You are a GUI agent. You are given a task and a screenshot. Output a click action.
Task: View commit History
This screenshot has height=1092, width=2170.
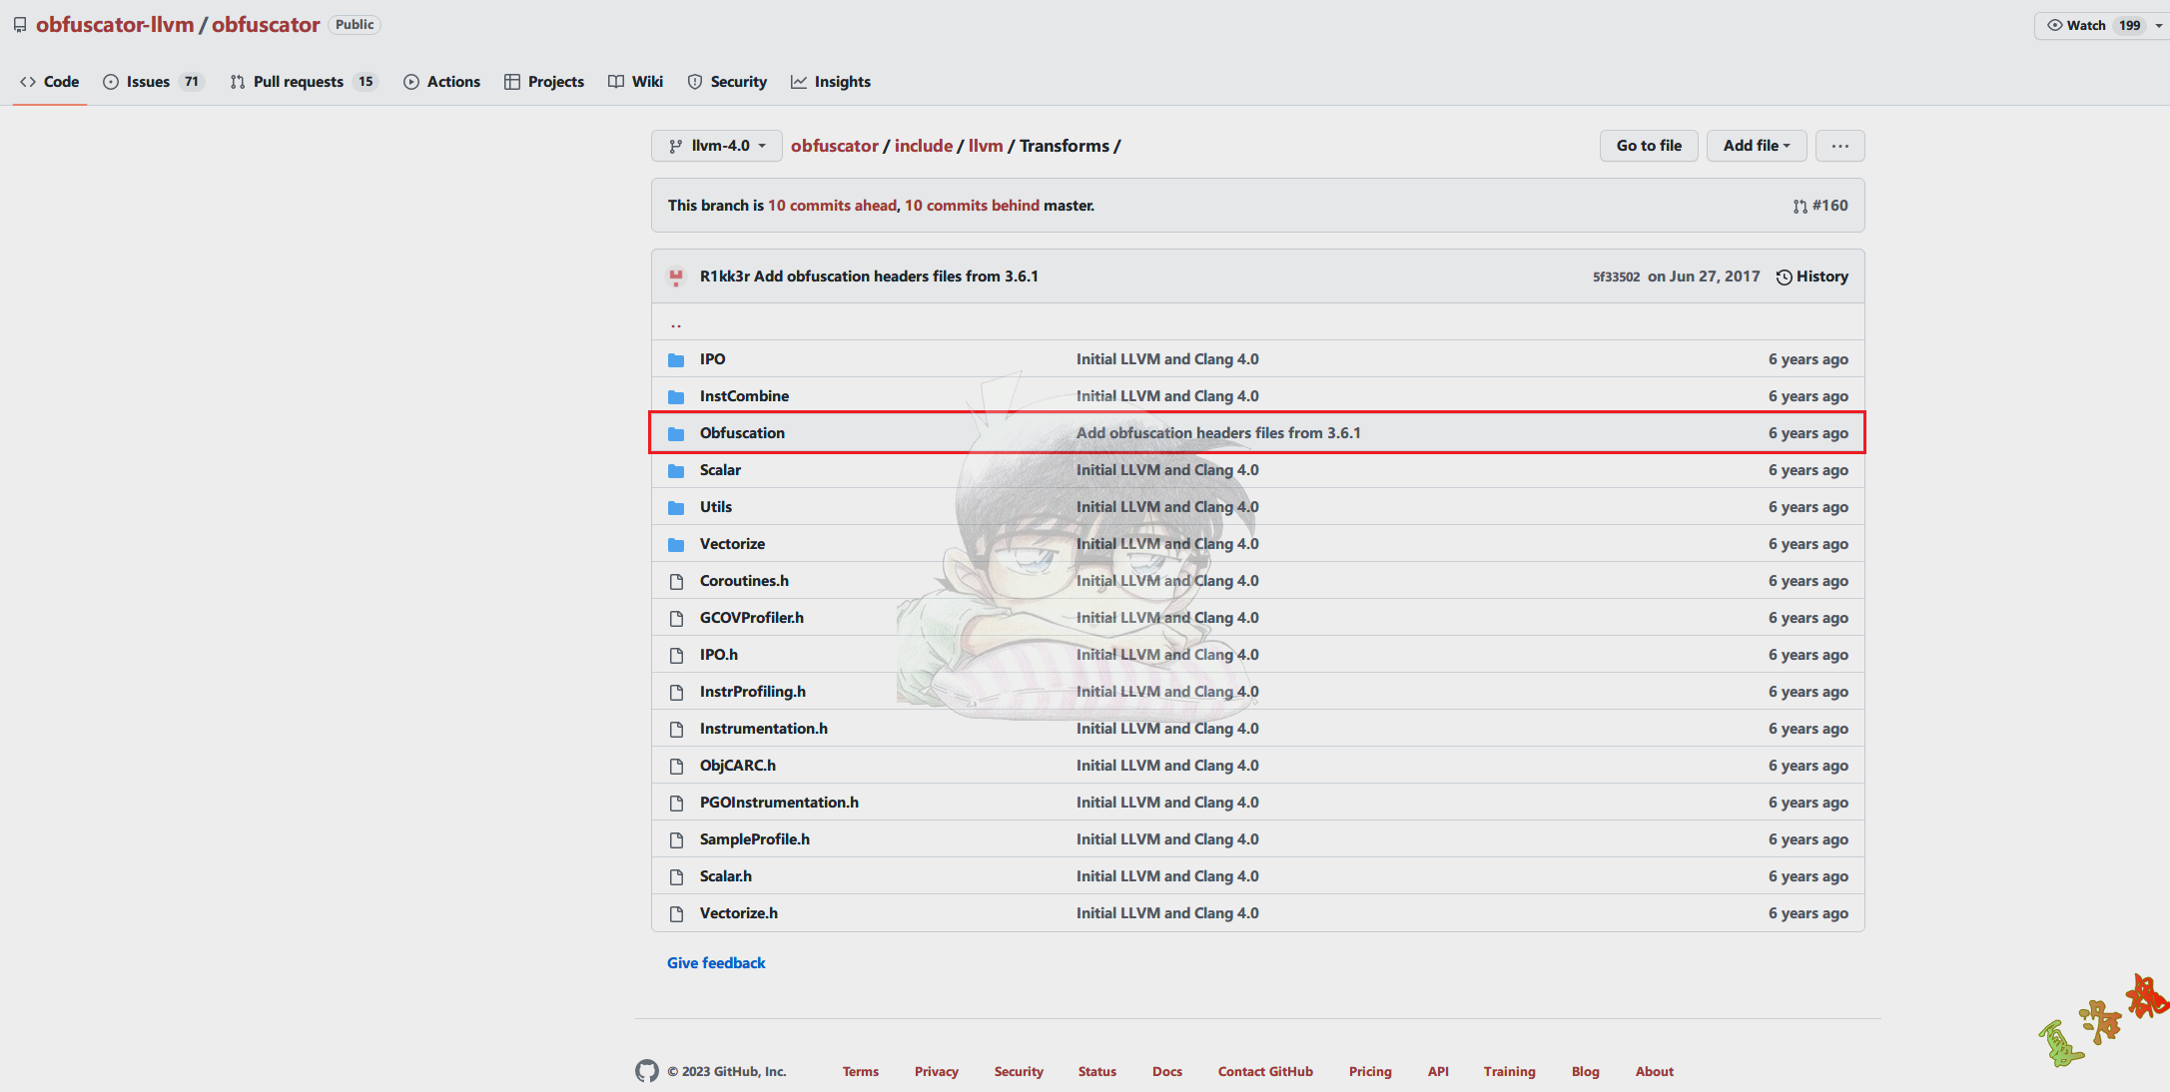1812,276
